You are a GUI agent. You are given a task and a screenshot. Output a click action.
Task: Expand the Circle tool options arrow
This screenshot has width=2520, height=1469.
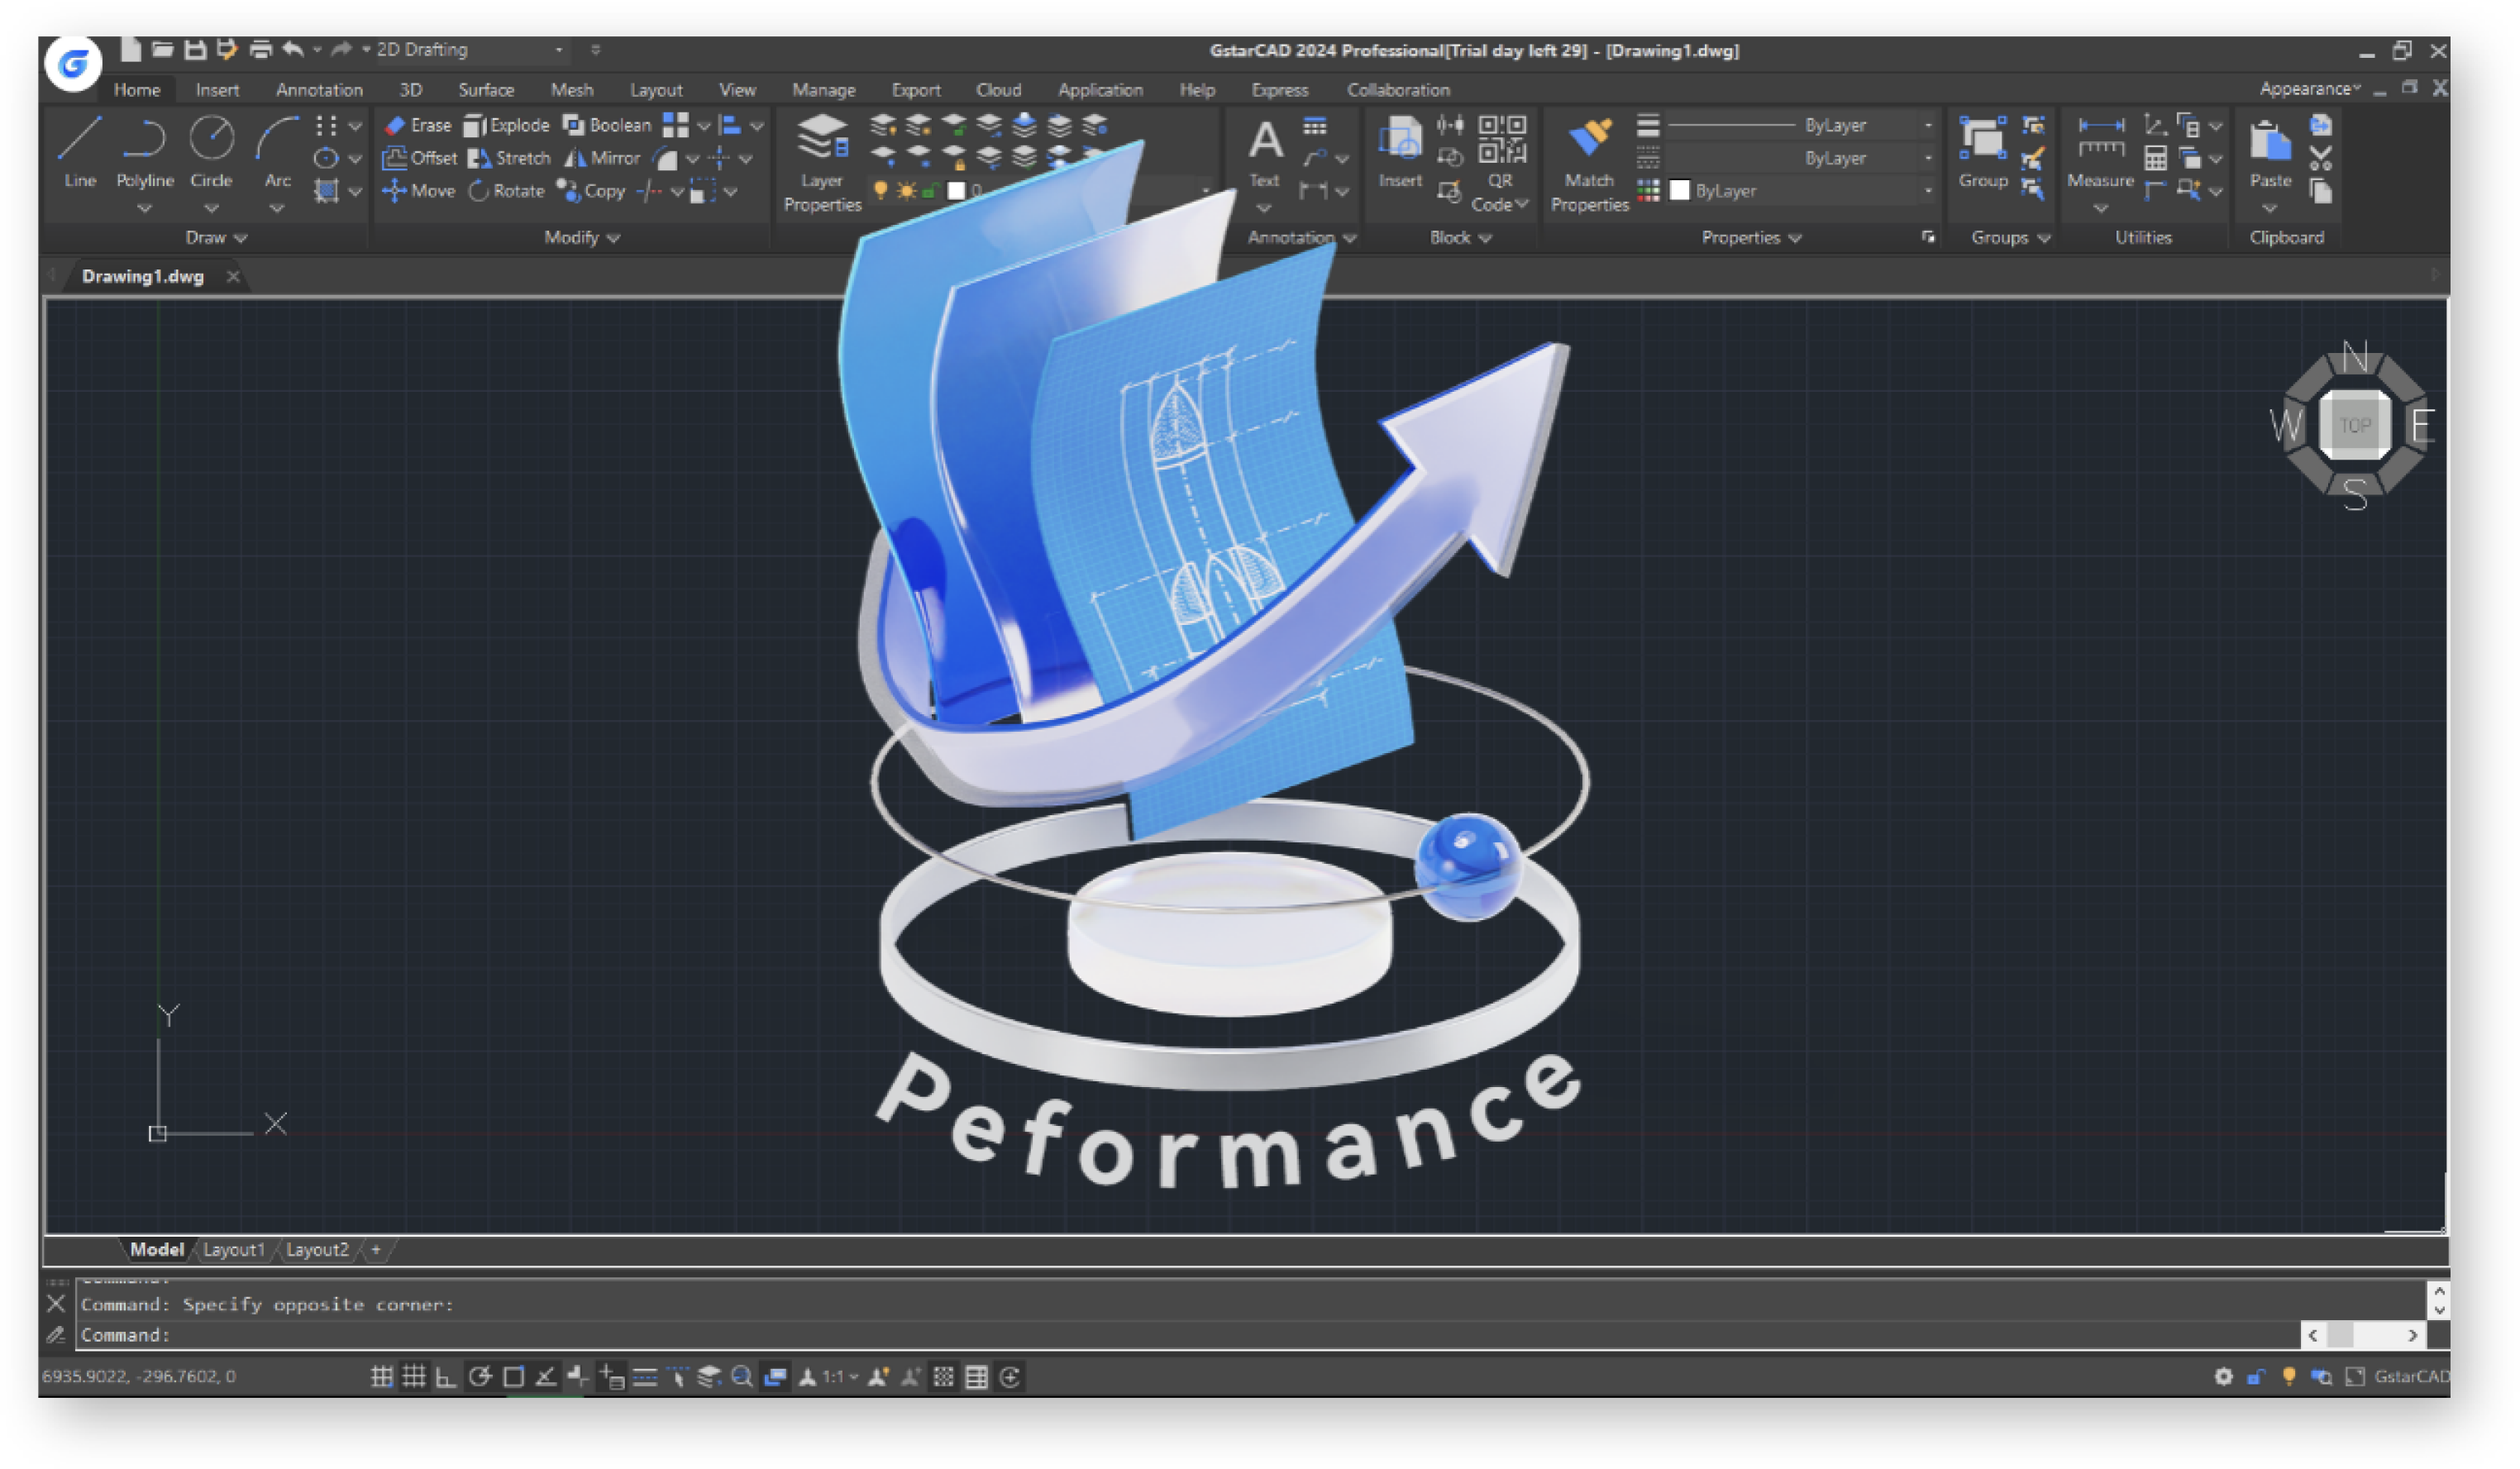click(x=211, y=208)
